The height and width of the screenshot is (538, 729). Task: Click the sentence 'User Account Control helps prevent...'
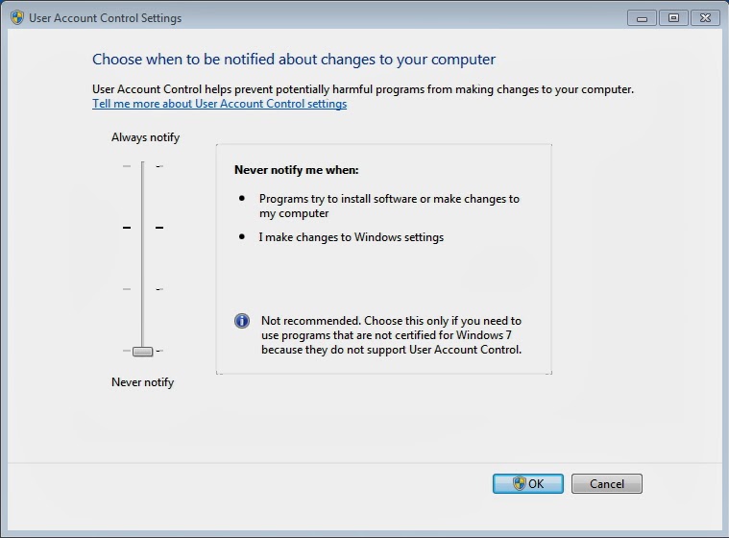coord(363,89)
